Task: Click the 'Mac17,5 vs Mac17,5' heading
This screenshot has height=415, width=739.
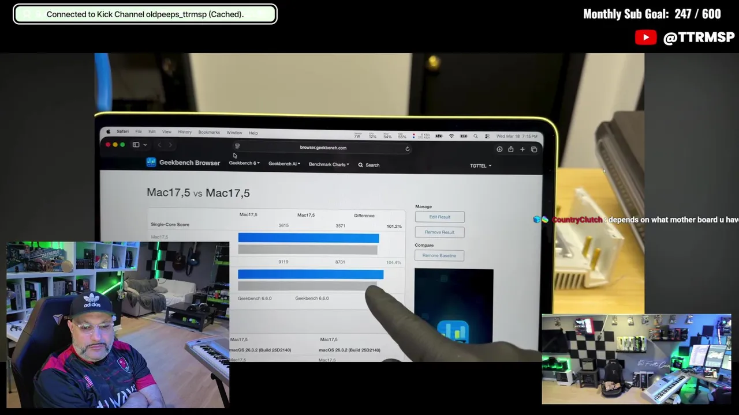Action: pos(198,193)
